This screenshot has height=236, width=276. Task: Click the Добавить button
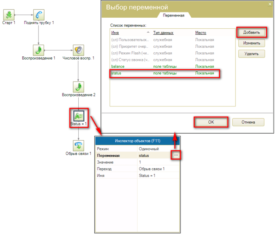252,32
